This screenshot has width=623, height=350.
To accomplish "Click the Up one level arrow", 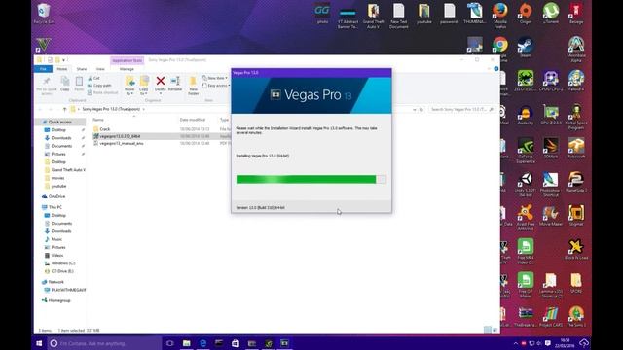I will pos(65,109).
